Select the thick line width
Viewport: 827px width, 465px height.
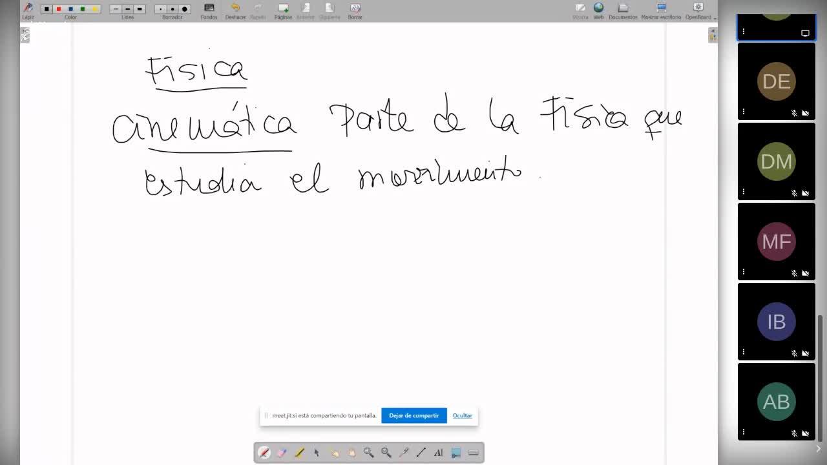coord(140,9)
